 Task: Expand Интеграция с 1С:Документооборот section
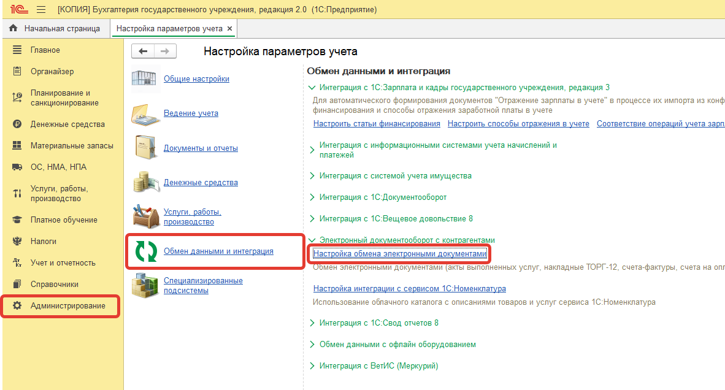(x=312, y=197)
